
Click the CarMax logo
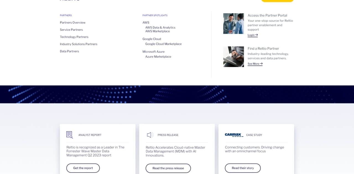(x=234, y=135)
